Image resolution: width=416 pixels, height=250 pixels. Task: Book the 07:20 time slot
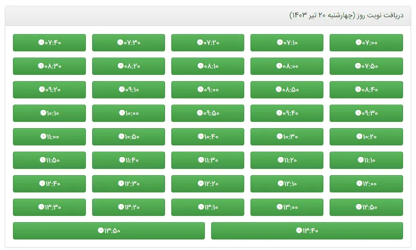(208, 43)
